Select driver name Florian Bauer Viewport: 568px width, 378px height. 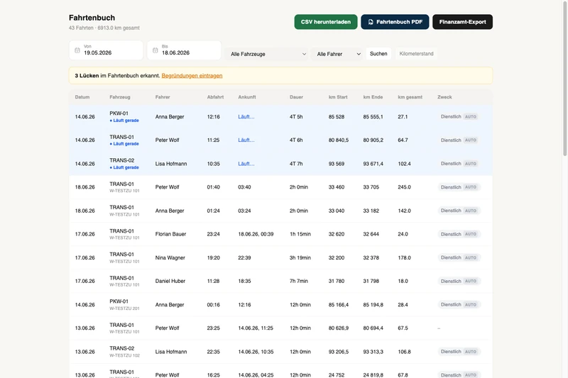coord(170,234)
